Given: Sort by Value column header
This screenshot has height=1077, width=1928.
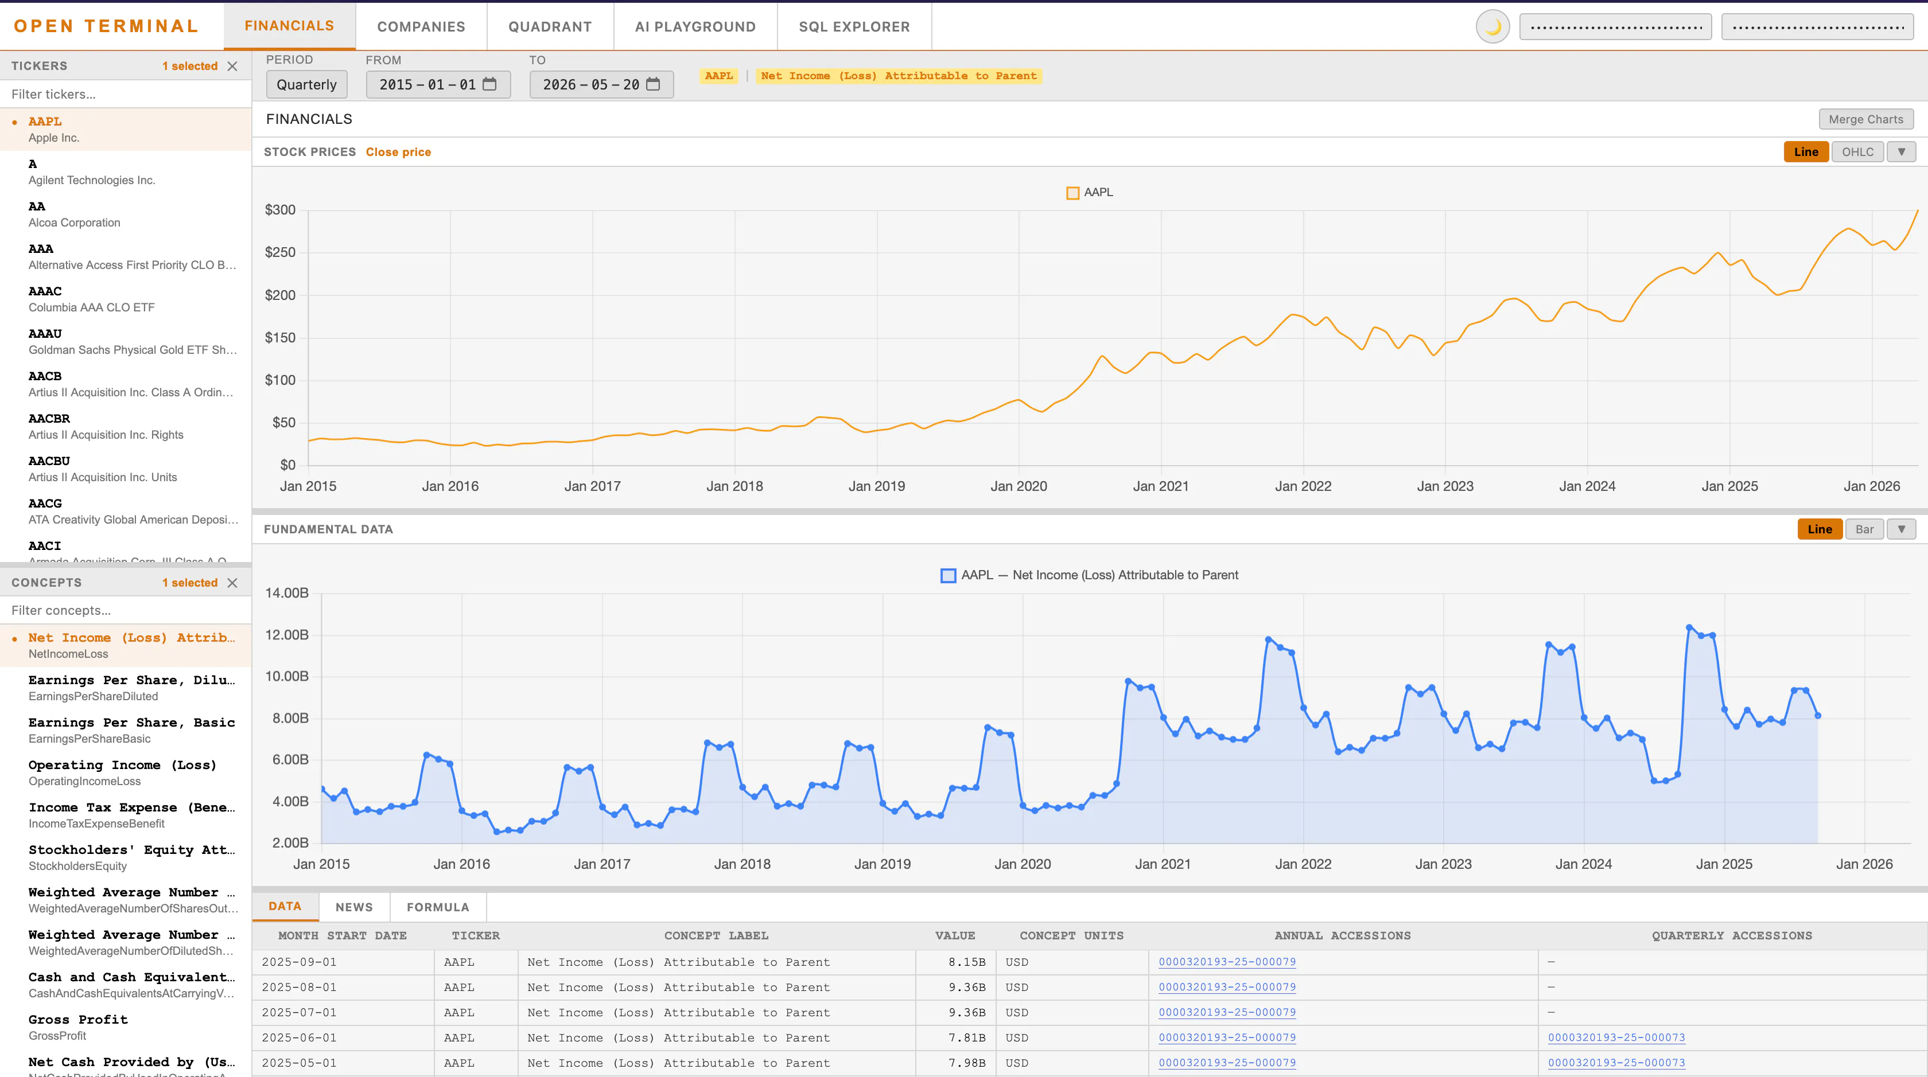Looking at the screenshot, I should tap(955, 936).
